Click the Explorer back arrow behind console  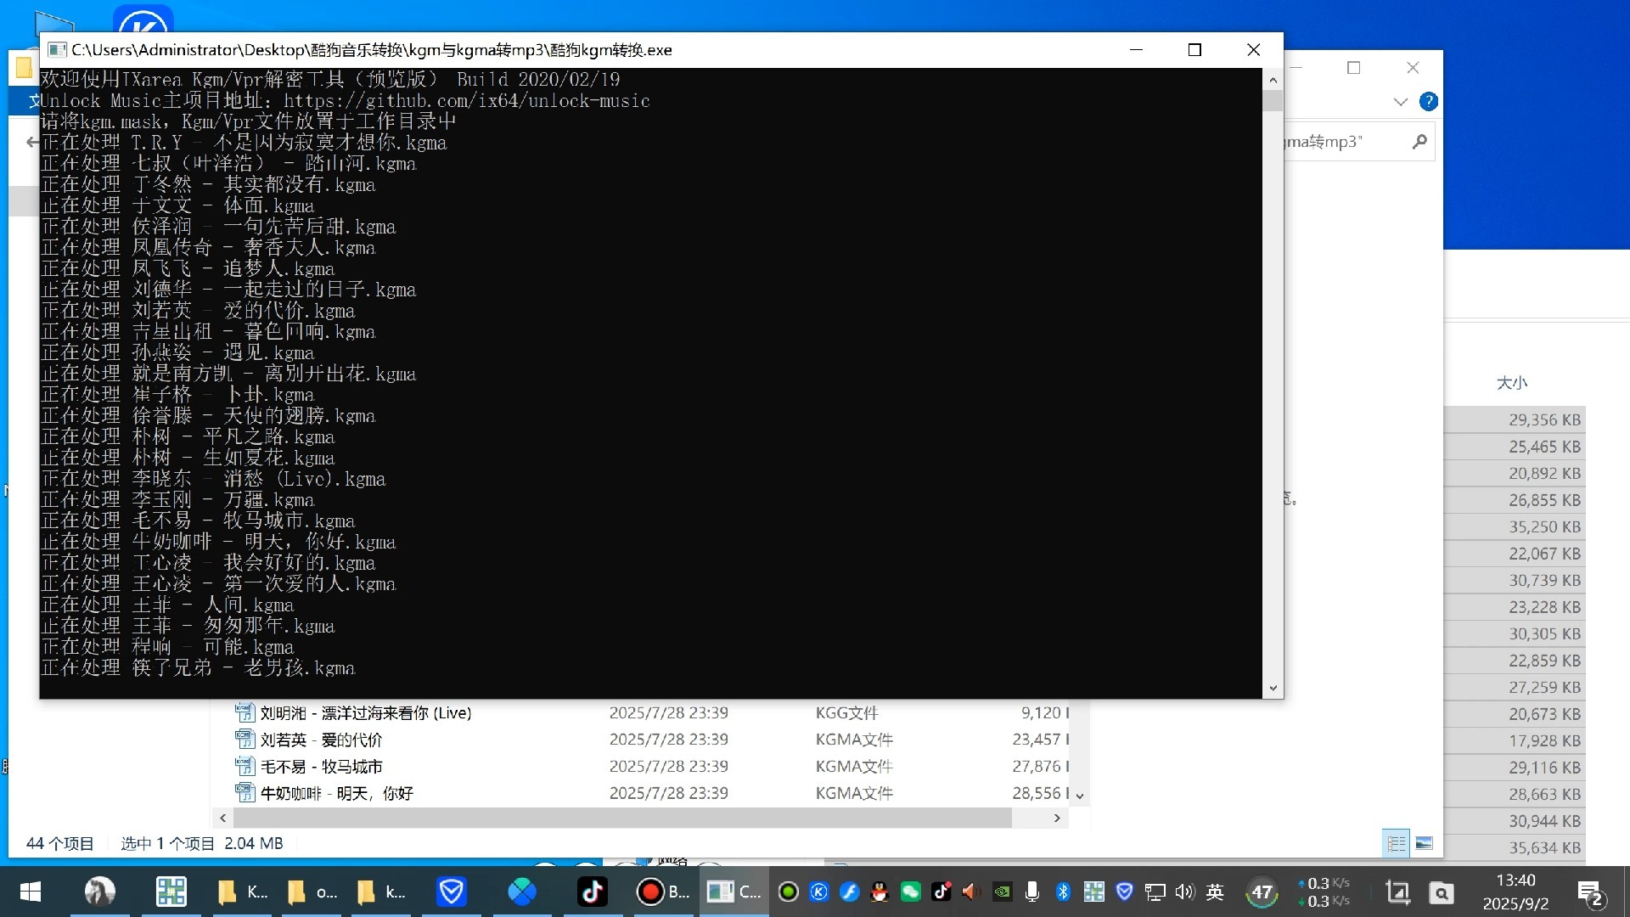(32, 142)
